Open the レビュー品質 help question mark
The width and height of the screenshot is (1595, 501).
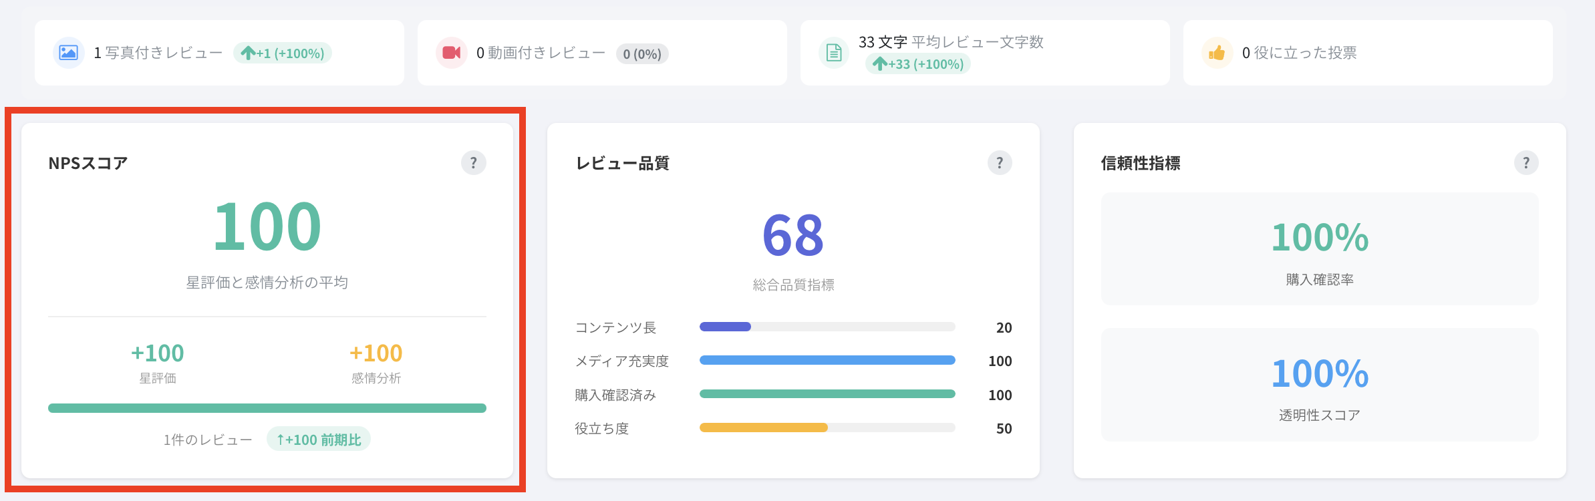[x=1000, y=163]
